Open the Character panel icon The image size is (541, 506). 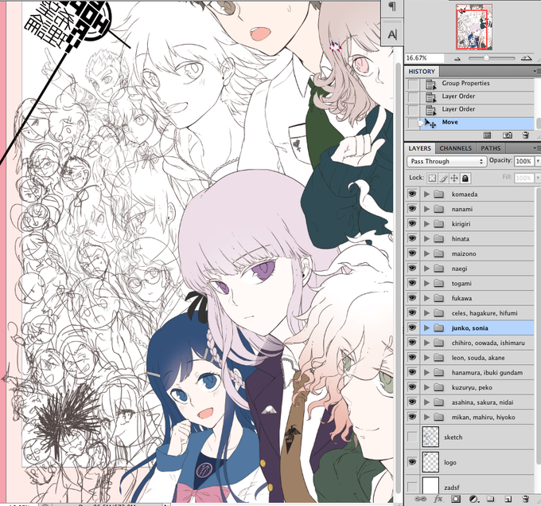(392, 34)
